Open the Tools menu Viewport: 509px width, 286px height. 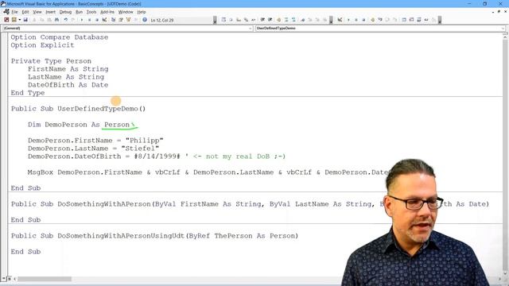tap(91, 12)
